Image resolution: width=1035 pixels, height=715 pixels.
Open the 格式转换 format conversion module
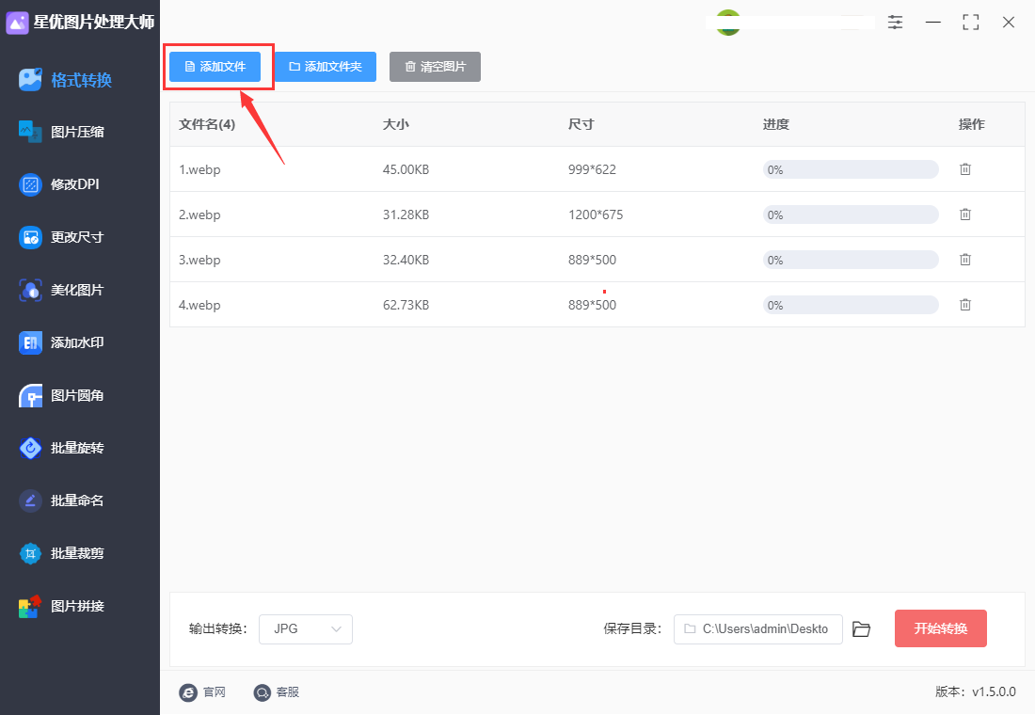point(66,80)
